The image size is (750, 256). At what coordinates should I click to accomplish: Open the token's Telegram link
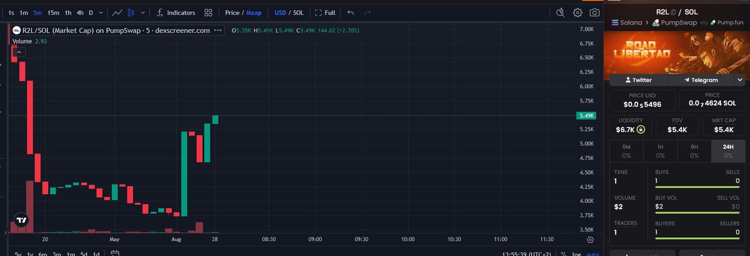coord(701,80)
